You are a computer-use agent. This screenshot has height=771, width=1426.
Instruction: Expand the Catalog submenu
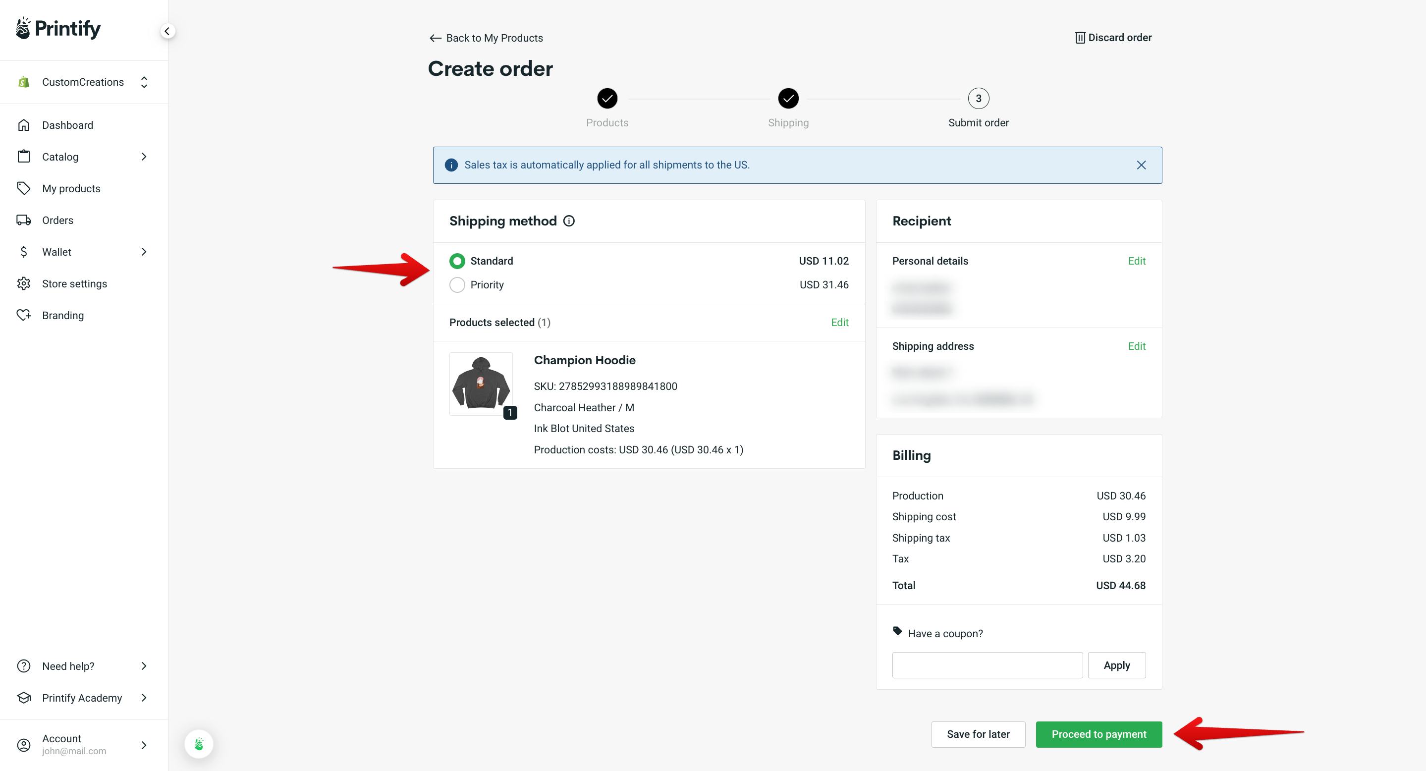point(144,157)
